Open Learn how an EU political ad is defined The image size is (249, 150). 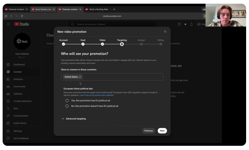[96, 95]
